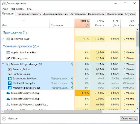Click the green leaf icon beside Background Tab Pool
The image size is (140, 124).
(x=72, y=78)
